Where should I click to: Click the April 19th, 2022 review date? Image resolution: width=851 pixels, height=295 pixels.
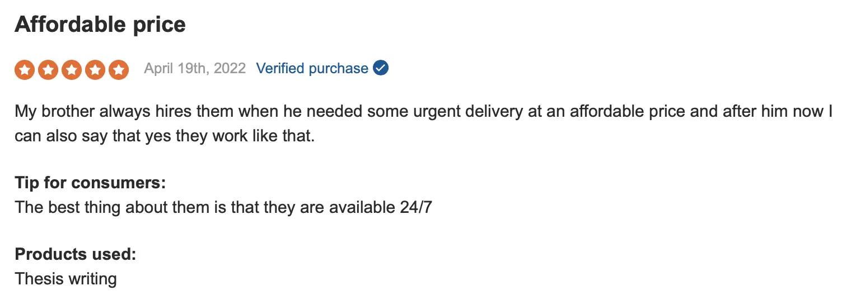click(195, 68)
